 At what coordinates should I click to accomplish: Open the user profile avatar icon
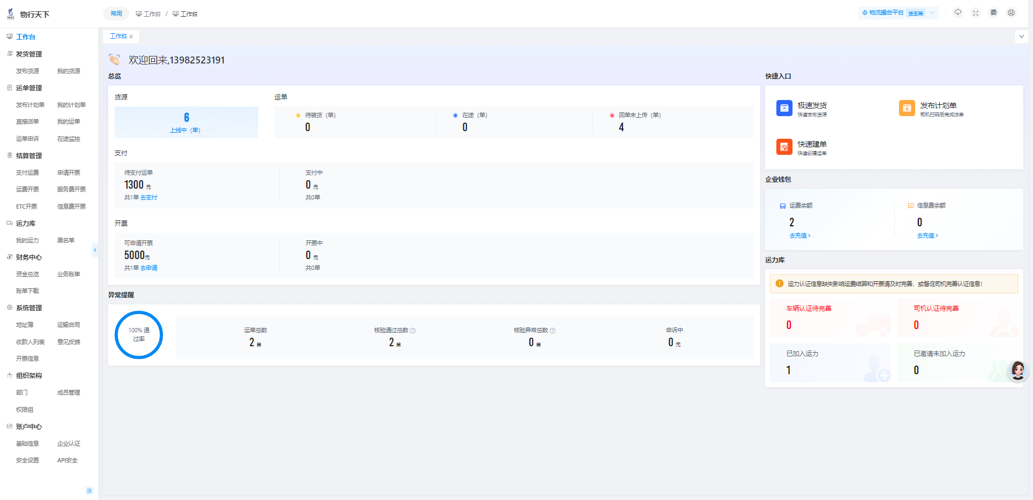click(1011, 13)
